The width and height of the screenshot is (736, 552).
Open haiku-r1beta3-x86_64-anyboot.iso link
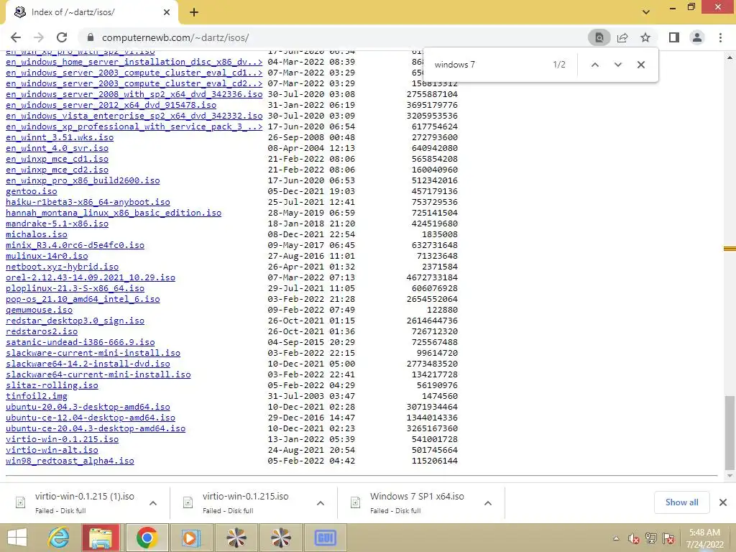point(88,202)
